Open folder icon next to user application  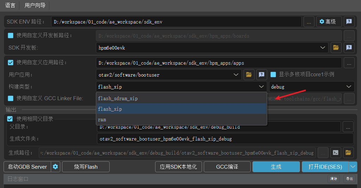tap(249, 75)
